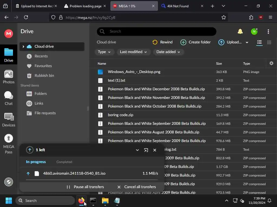Switch to Completed transfers tab
Image resolution: width=277 pixels, height=207 pixels.
[x=64, y=162]
